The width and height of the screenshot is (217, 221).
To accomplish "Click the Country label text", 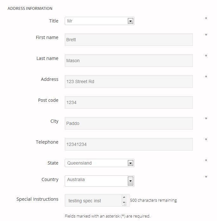I will point(50,179).
